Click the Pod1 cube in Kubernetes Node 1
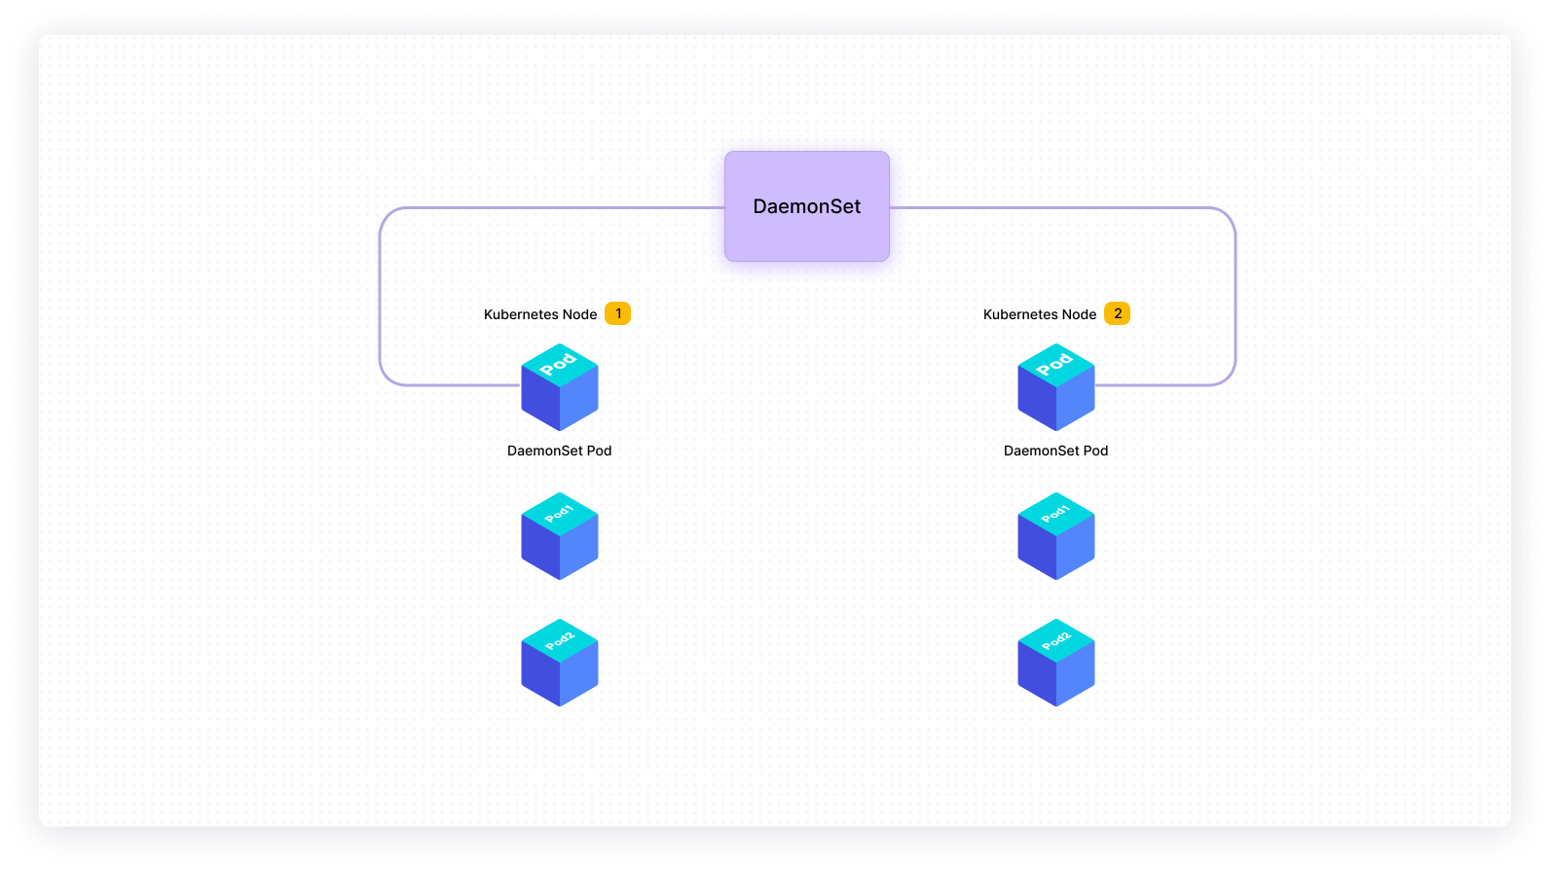 pyautogui.click(x=560, y=537)
